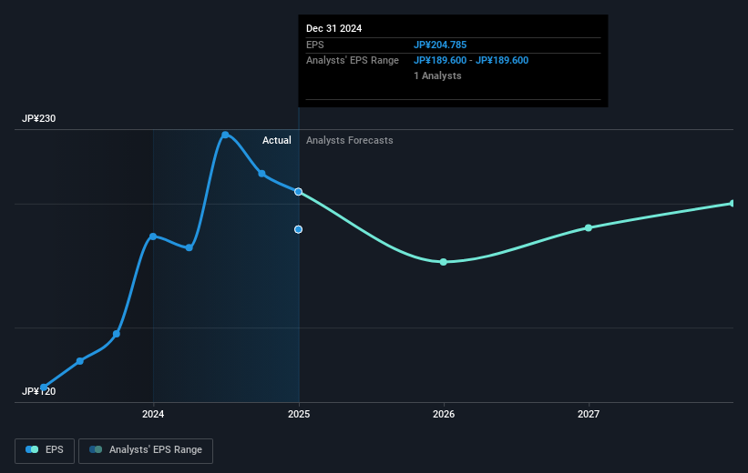Click the JP¥230 y-axis label

(x=38, y=118)
